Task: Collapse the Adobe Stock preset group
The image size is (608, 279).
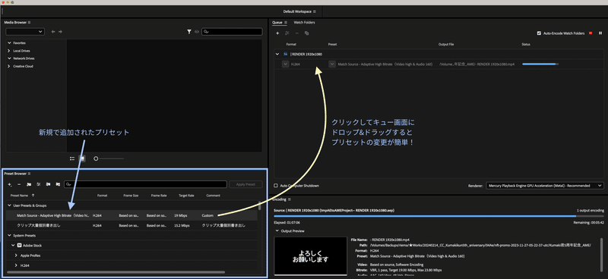Action: [13, 246]
